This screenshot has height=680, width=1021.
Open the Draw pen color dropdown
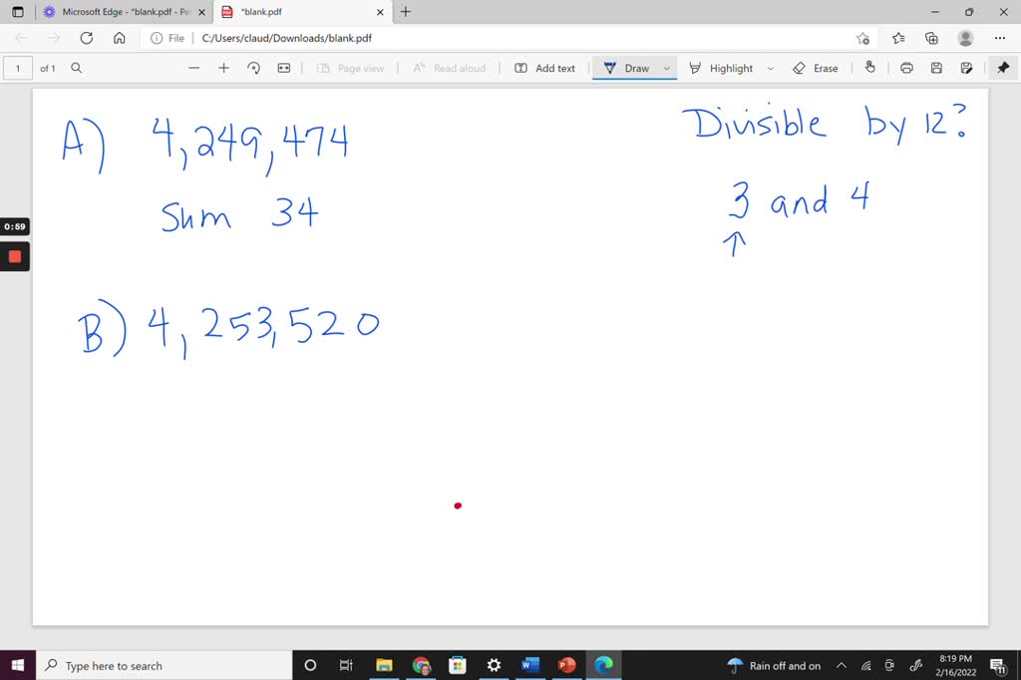[666, 68]
